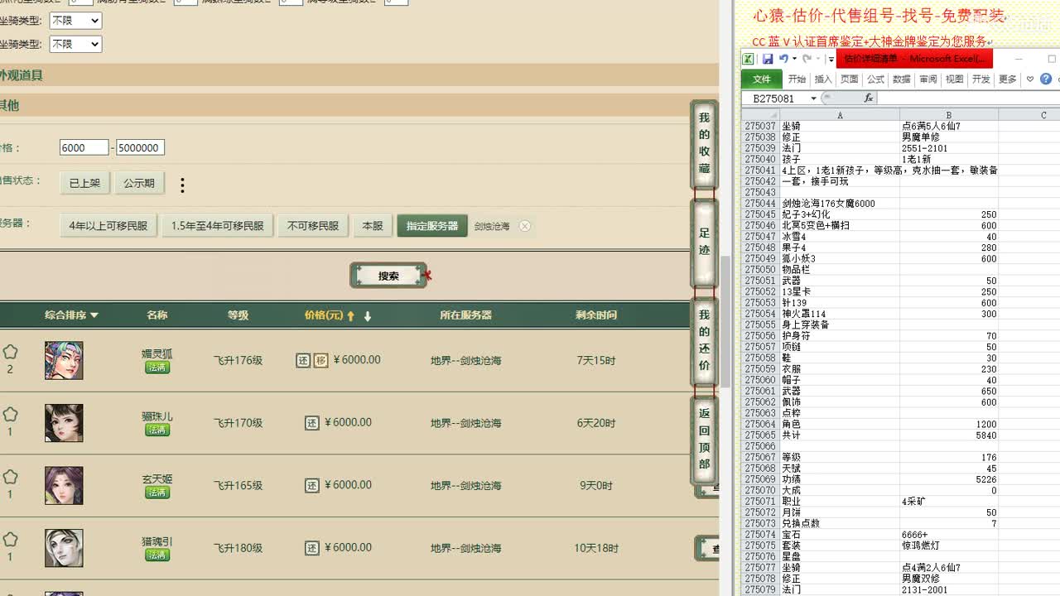Open first 坐骑类型 dropdown set to 不限
Image resolution: width=1060 pixels, height=596 pixels.
click(x=75, y=21)
